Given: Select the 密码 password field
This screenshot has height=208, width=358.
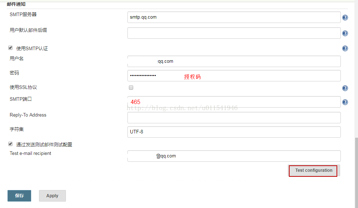Looking at the screenshot, I should 233,75.
